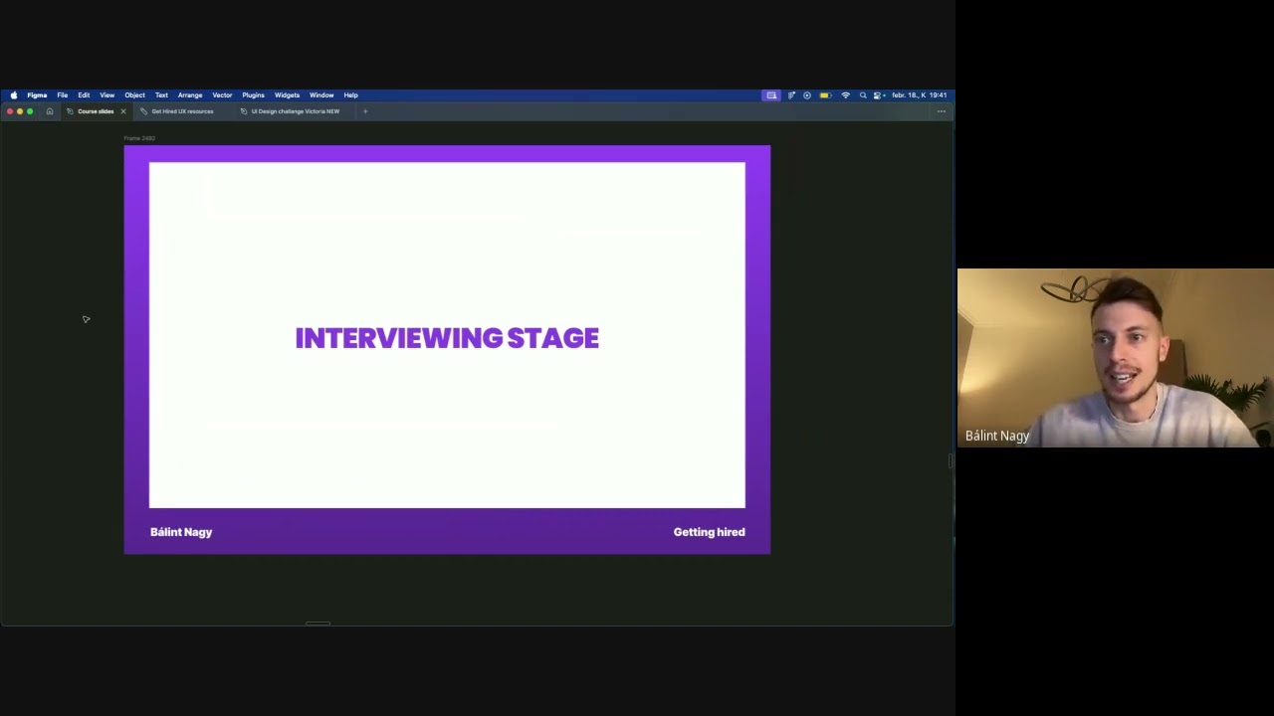Select the INTERVIEWING STAGE heading
The height and width of the screenshot is (716, 1274).
[x=447, y=338]
